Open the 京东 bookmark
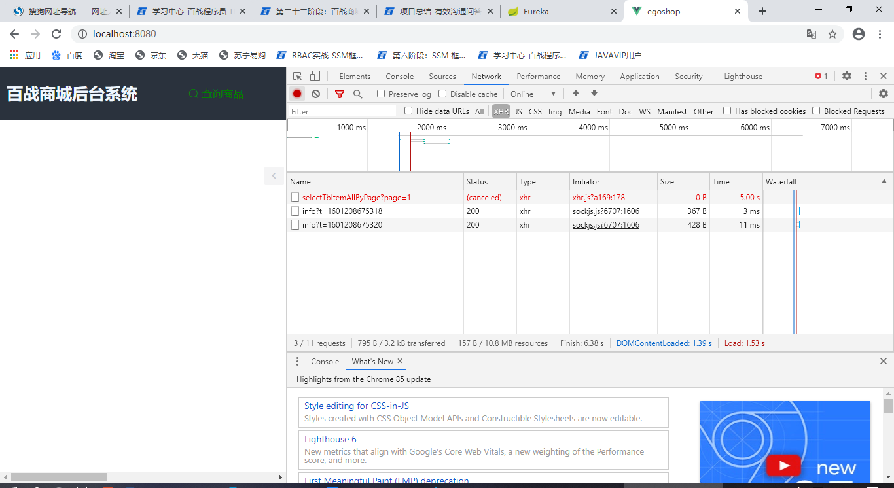The image size is (894, 488). [x=151, y=55]
